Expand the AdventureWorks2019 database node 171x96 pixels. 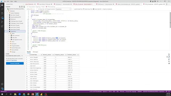7,17
